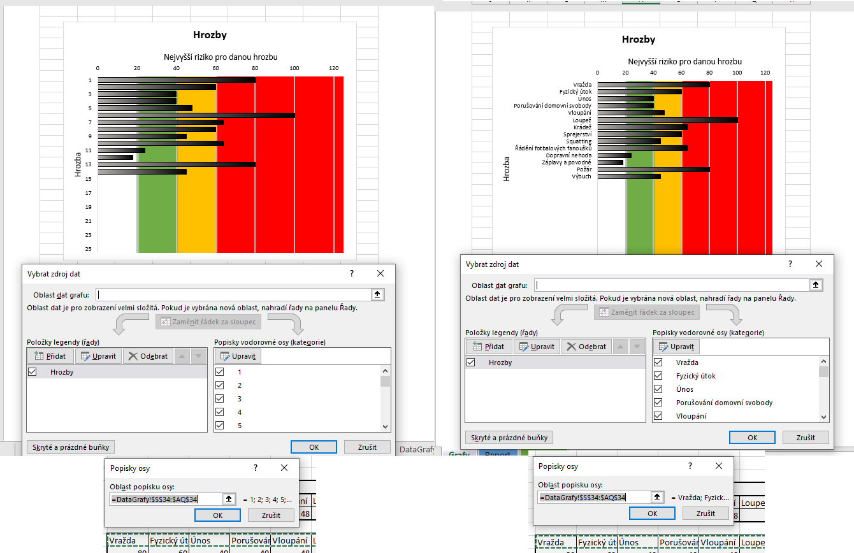Switch to the DataGrafy sheet tab
The width and height of the screenshot is (854, 553).
coord(417,449)
